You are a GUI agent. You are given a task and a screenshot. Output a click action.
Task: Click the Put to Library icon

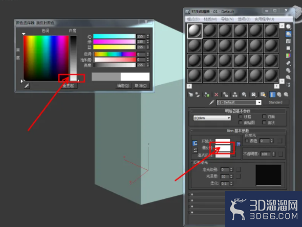pyautogui.click(x=244, y=94)
